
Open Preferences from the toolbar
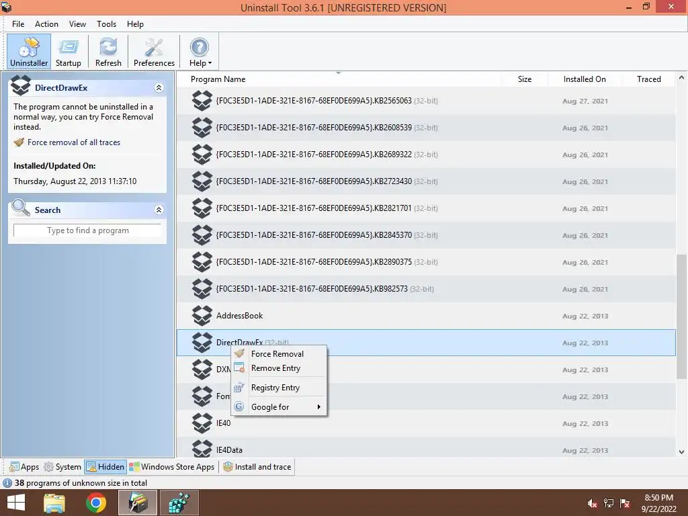(154, 51)
